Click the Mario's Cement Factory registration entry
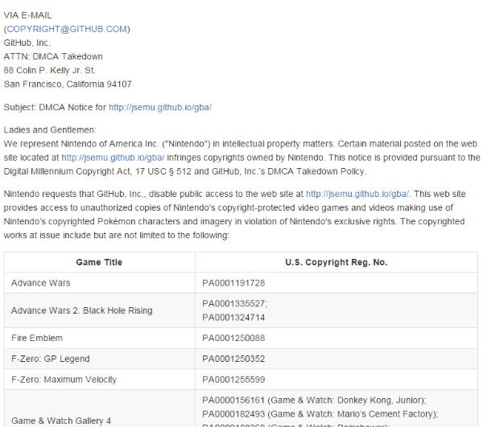 coord(320,414)
